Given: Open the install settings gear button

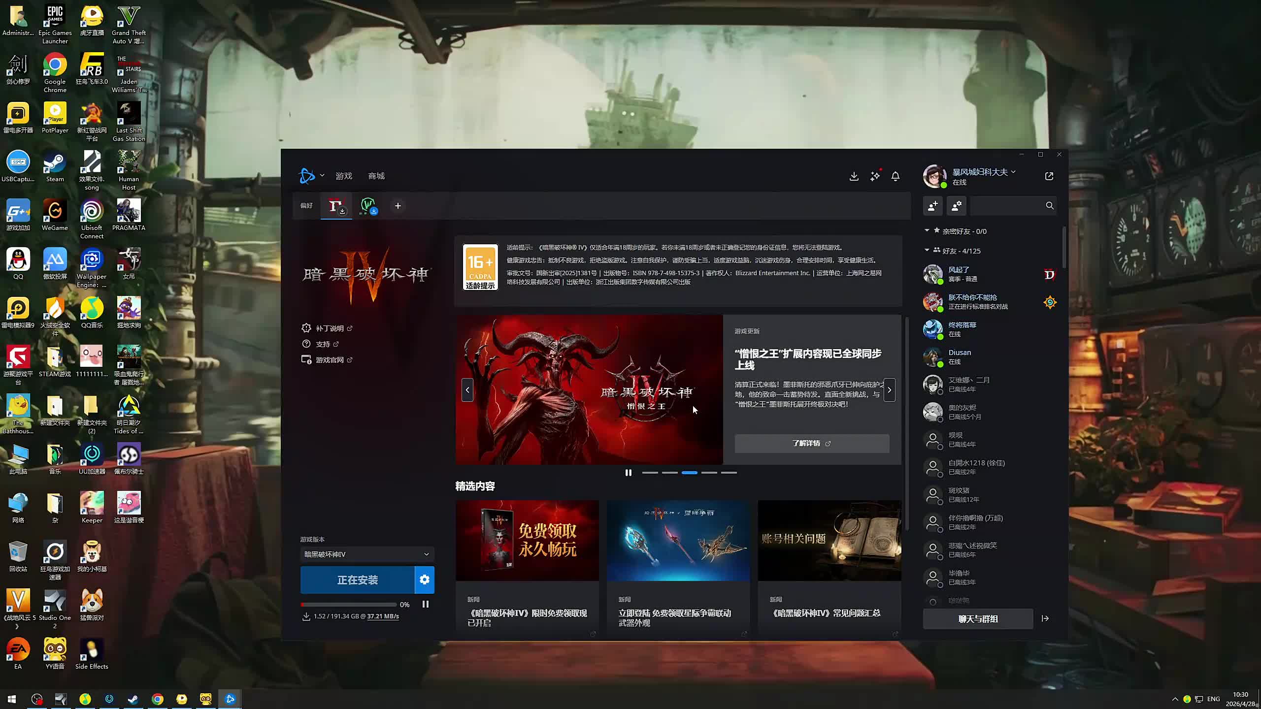Looking at the screenshot, I should tap(425, 580).
